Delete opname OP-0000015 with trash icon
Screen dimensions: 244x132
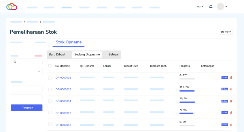click(231, 89)
